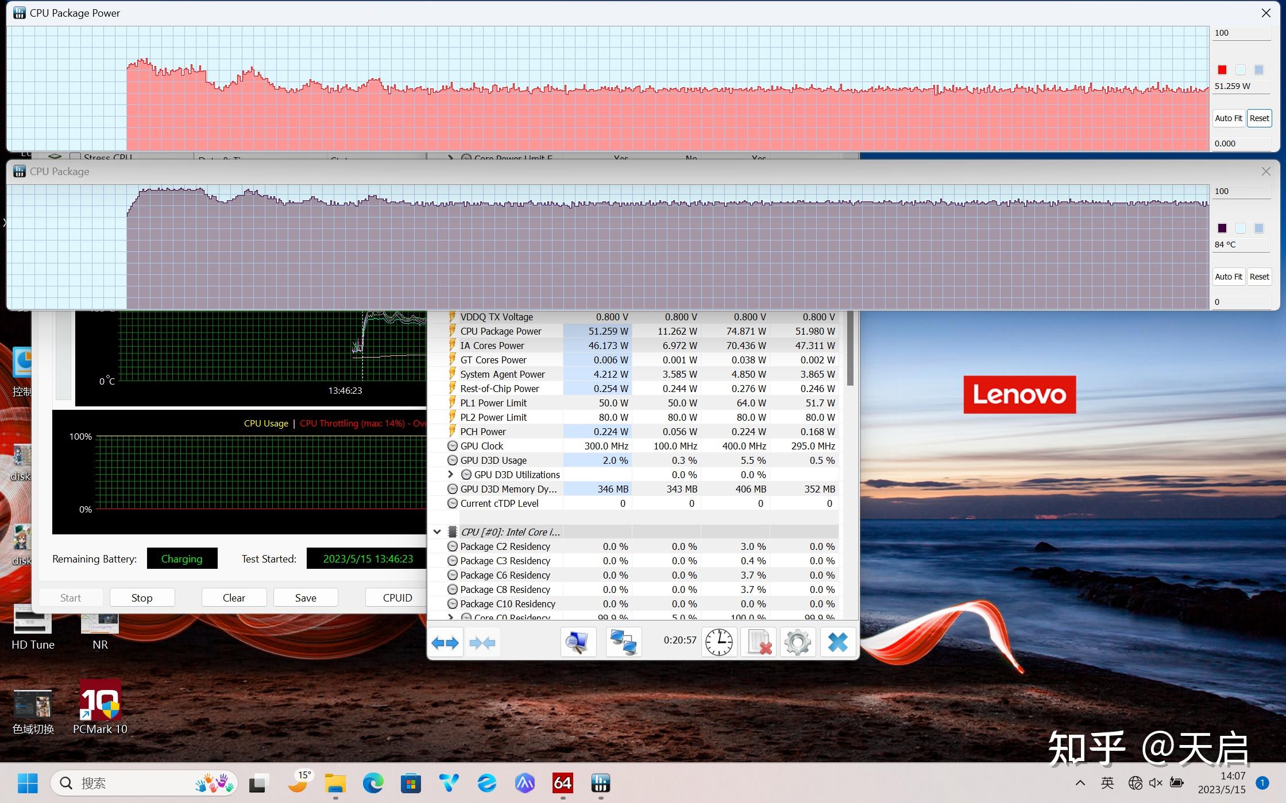Reset the elapsed time clock icon
This screenshot has height=803, width=1286.
[x=719, y=642]
